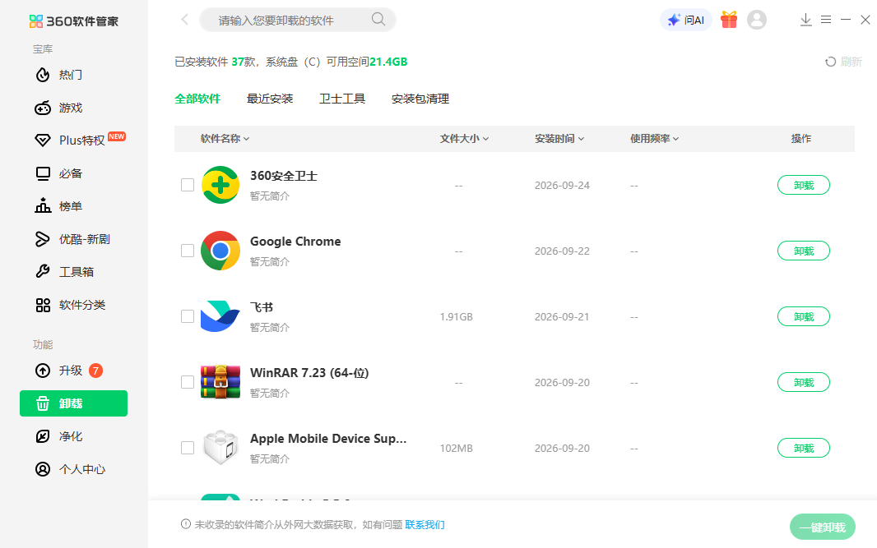
Task: Switch to 安装包清理 tab
Action: tap(420, 99)
